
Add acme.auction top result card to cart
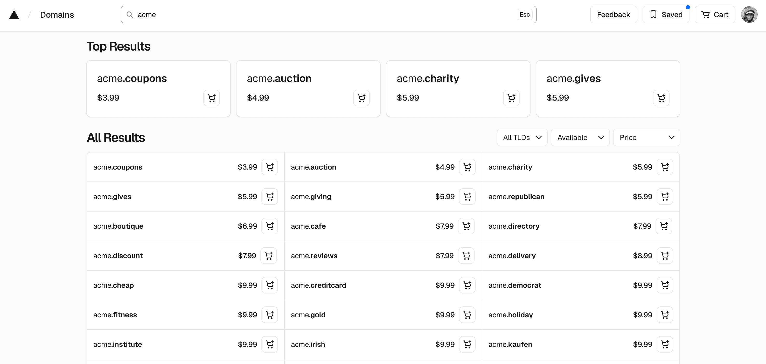click(361, 98)
